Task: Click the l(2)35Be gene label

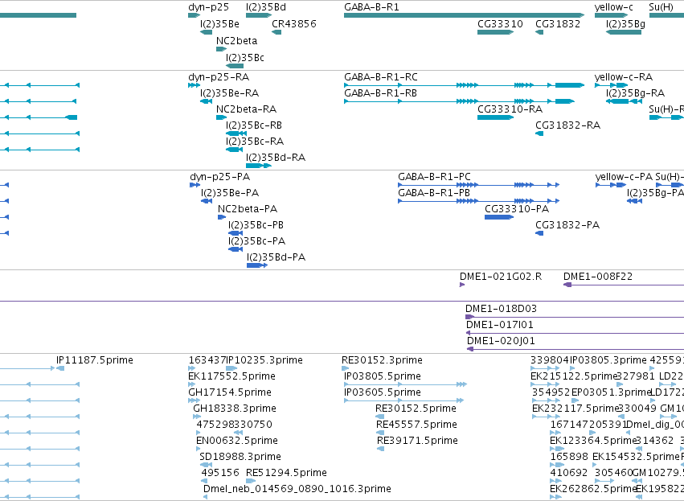Action: coord(219,24)
